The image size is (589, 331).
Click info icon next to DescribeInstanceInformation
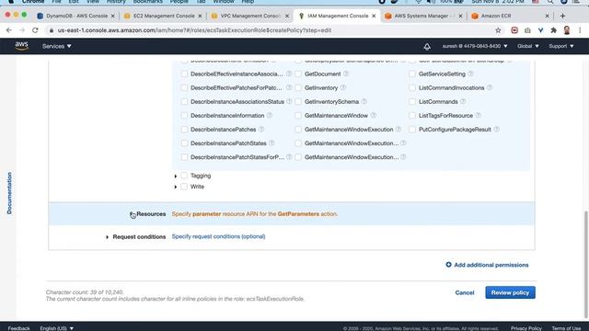[x=270, y=116]
